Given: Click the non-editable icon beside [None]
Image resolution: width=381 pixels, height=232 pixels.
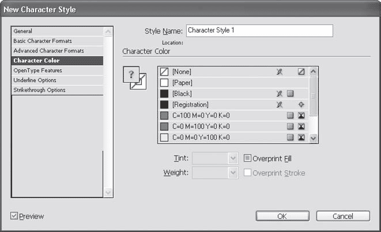Looking at the screenshot, I should click(x=280, y=72).
